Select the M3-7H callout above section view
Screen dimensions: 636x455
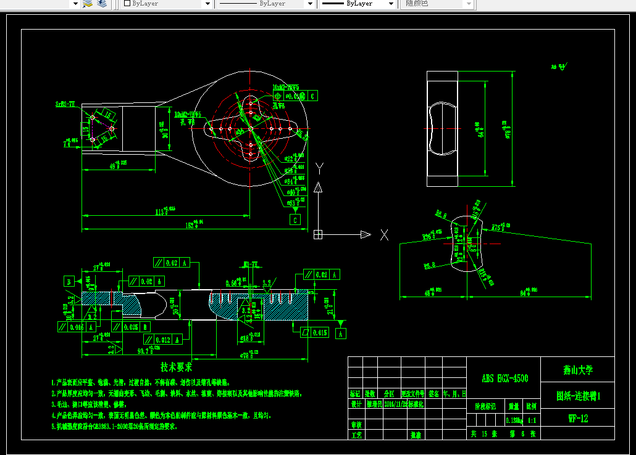coord(251,264)
